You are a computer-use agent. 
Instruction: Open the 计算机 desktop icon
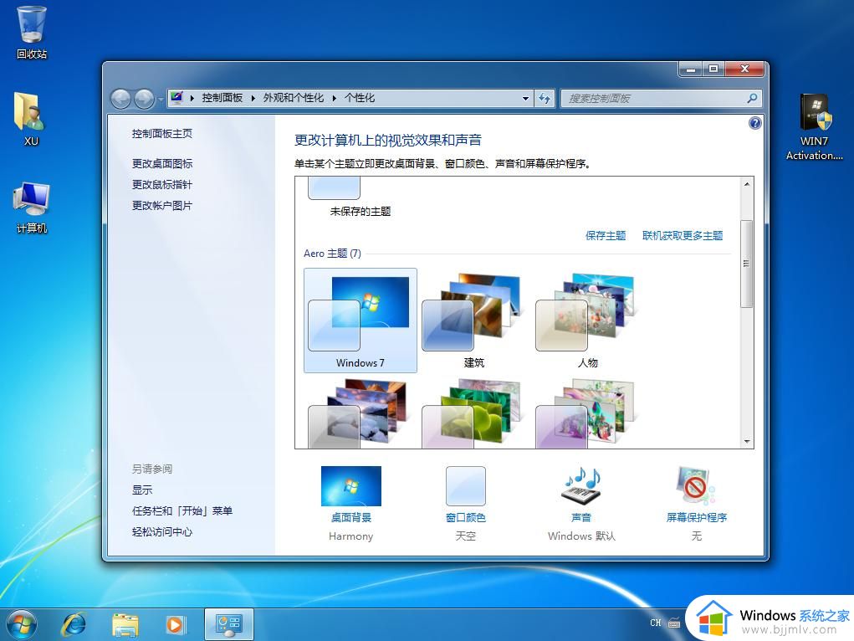(x=32, y=208)
